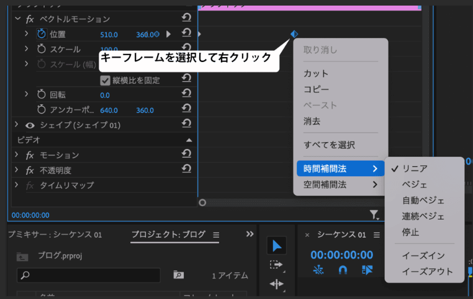Select ベジェ from interpolation submenu
The height and width of the screenshot is (299, 473).
(414, 184)
